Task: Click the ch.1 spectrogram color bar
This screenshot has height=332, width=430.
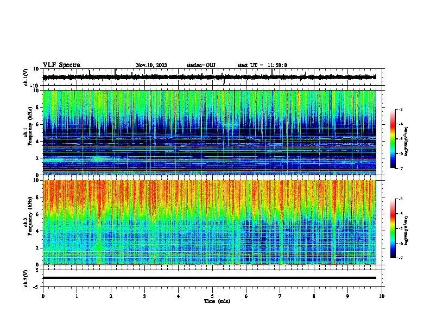Action: (x=393, y=139)
